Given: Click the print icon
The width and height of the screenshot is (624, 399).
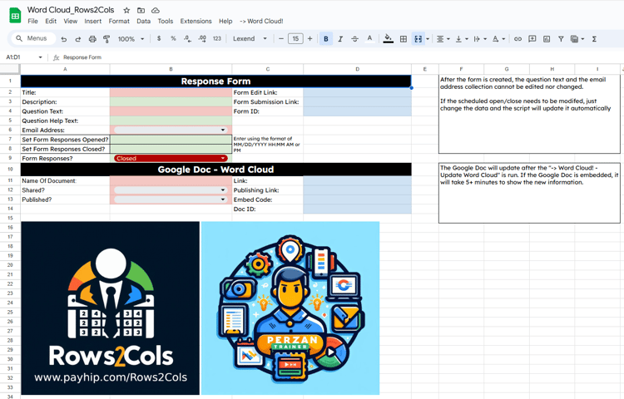Looking at the screenshot, I should [x=92, y=39].
